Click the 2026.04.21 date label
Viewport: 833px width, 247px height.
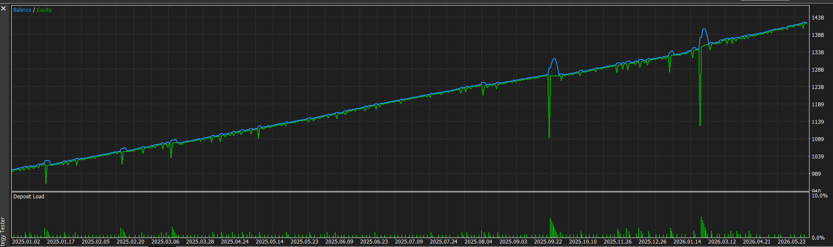[757, 242]
